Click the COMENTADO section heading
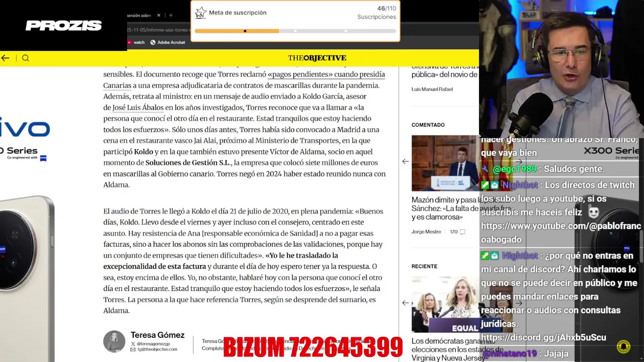 coord(428,125)
